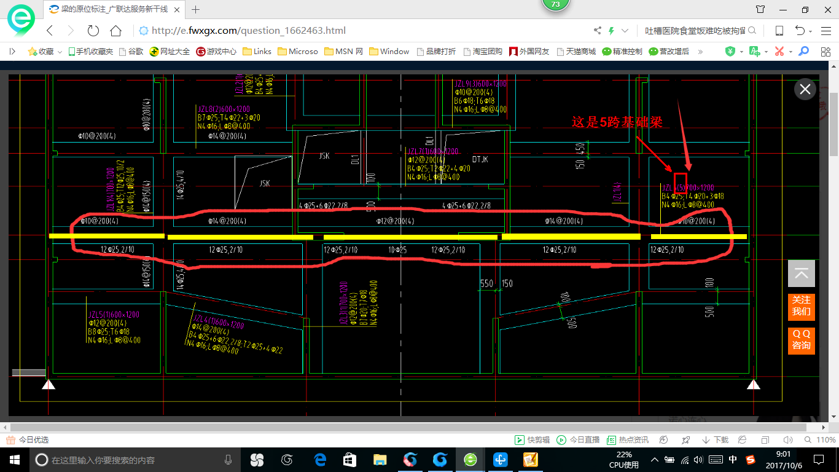This screenshot has height=472, width=839.
Task: Click the blue key password icon
Action: [803, 52]
